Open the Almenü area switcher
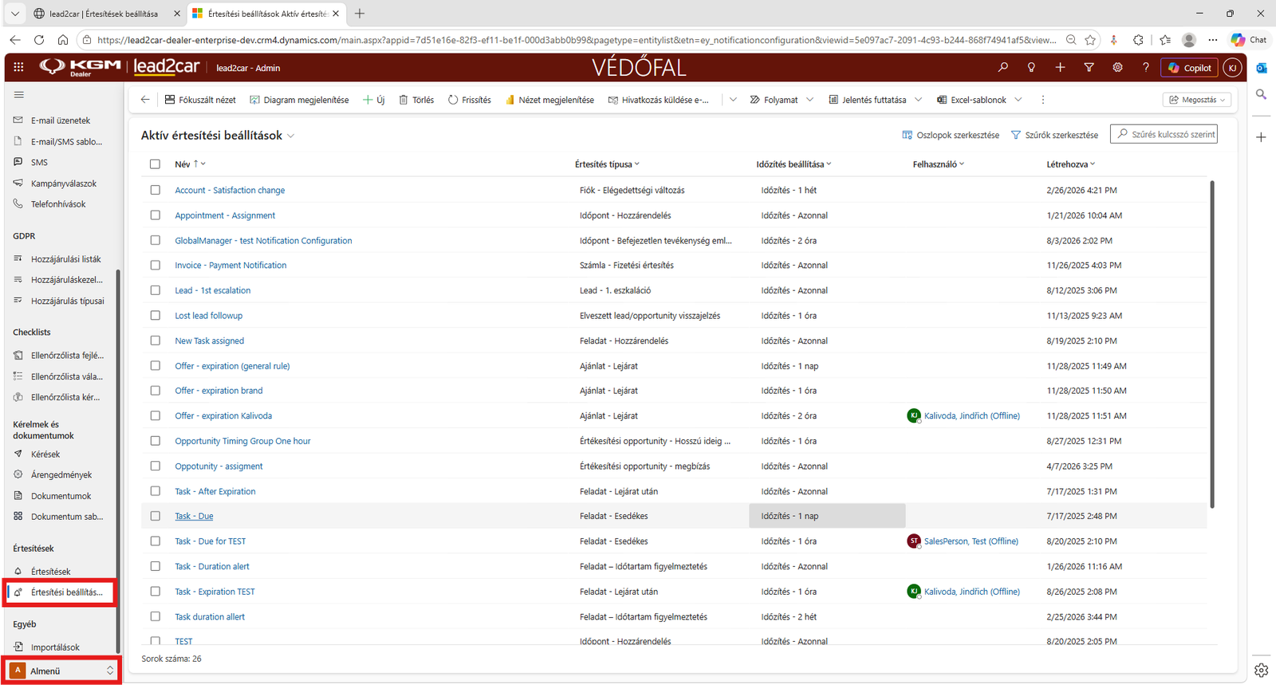 (62, 671)
